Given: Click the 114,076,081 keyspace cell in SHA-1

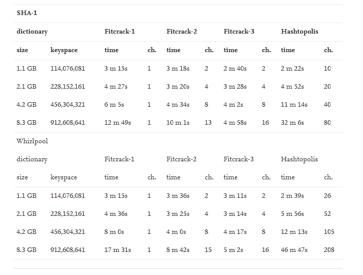Looking at the screenshot, I should coord(68,69).
